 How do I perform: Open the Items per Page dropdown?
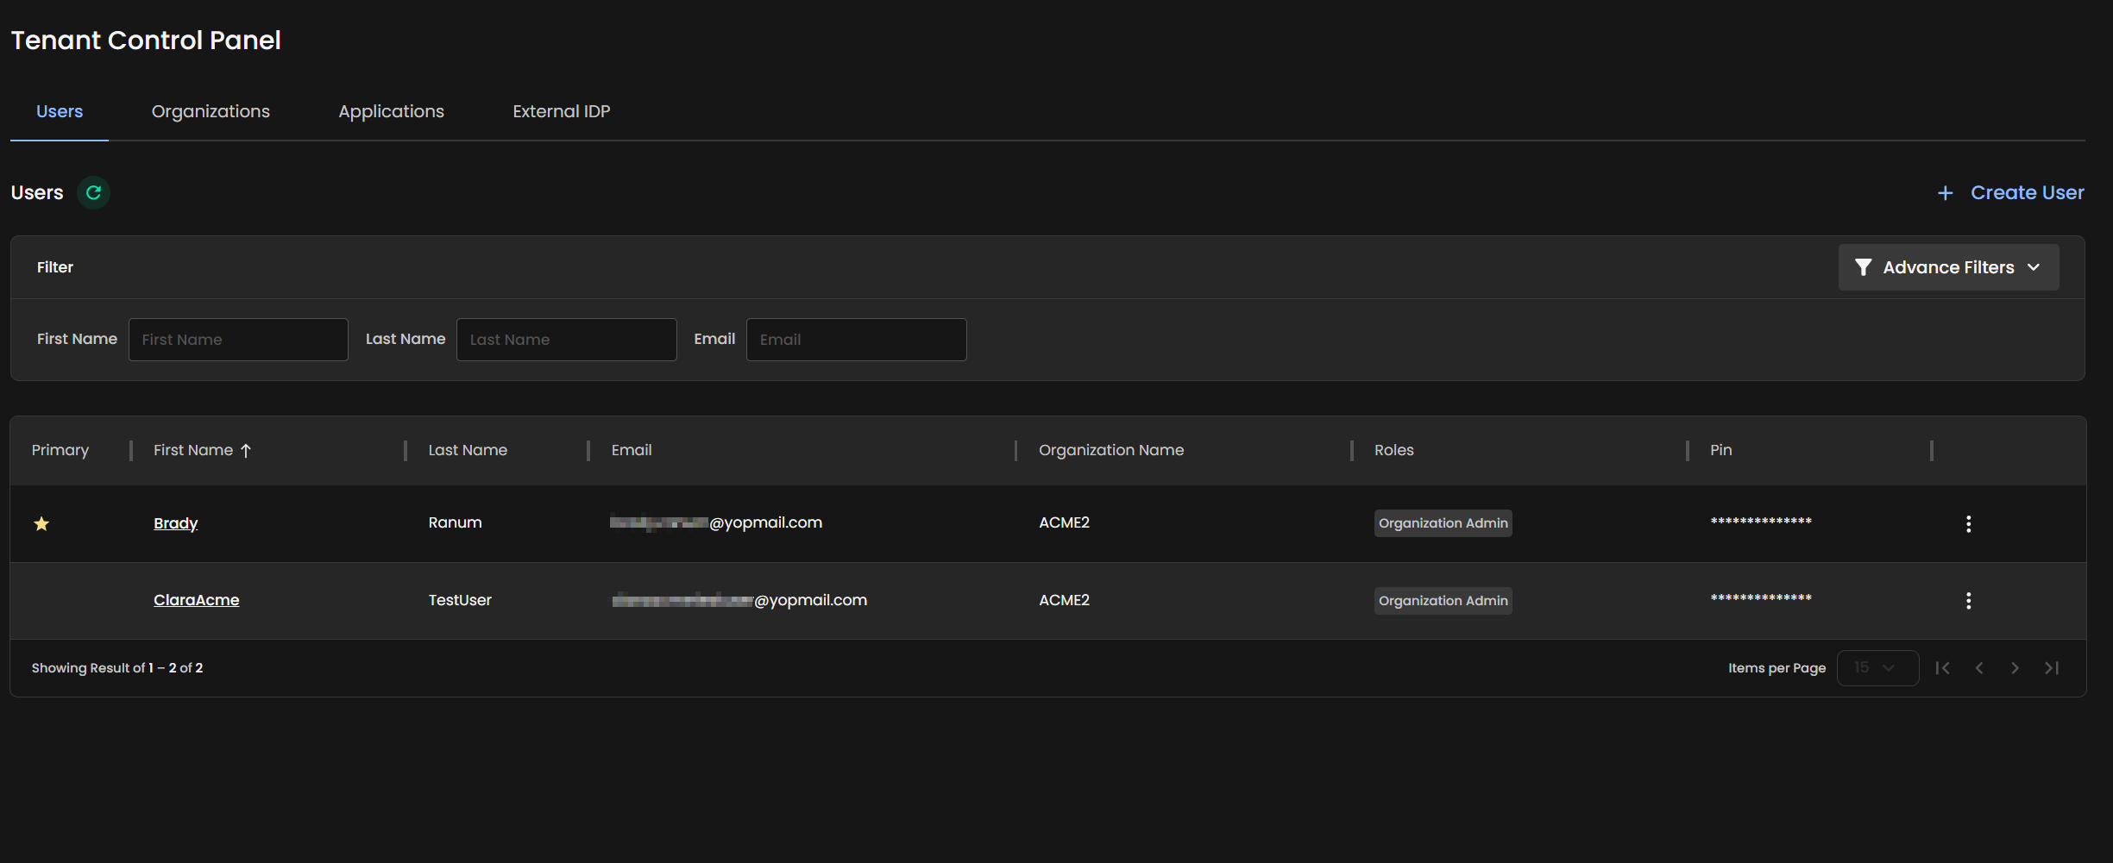[x=1877, y=668]
